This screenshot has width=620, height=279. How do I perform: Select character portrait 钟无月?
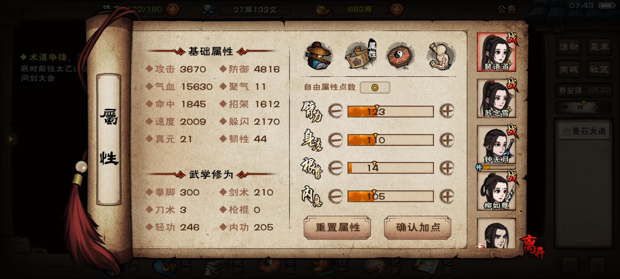coord(496,145)
